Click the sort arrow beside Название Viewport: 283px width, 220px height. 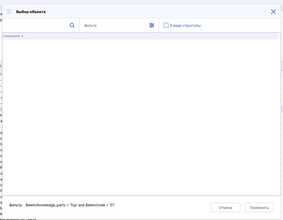point(22,36)
